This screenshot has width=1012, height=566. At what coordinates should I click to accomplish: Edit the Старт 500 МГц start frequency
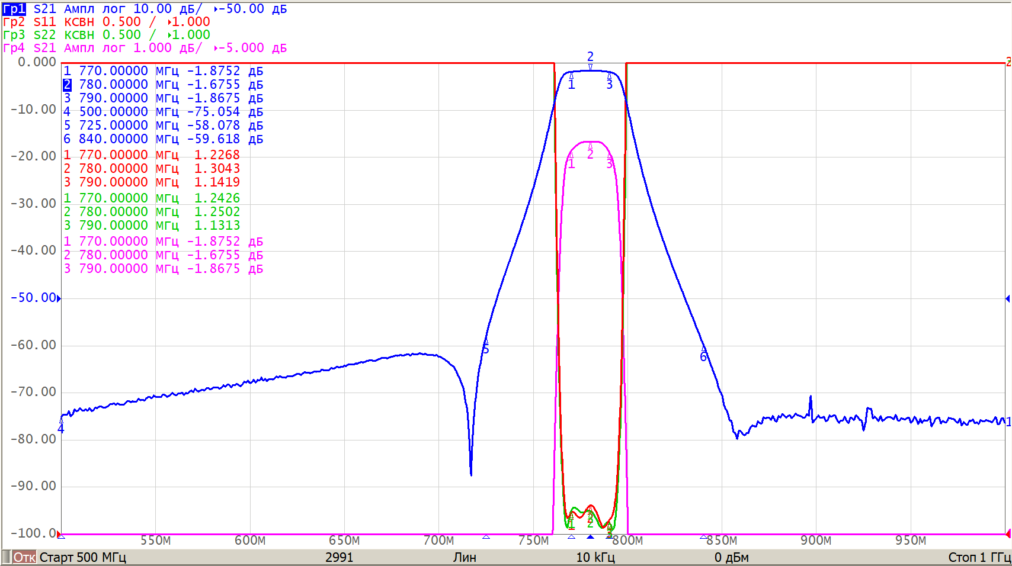[x=83, y=557]
